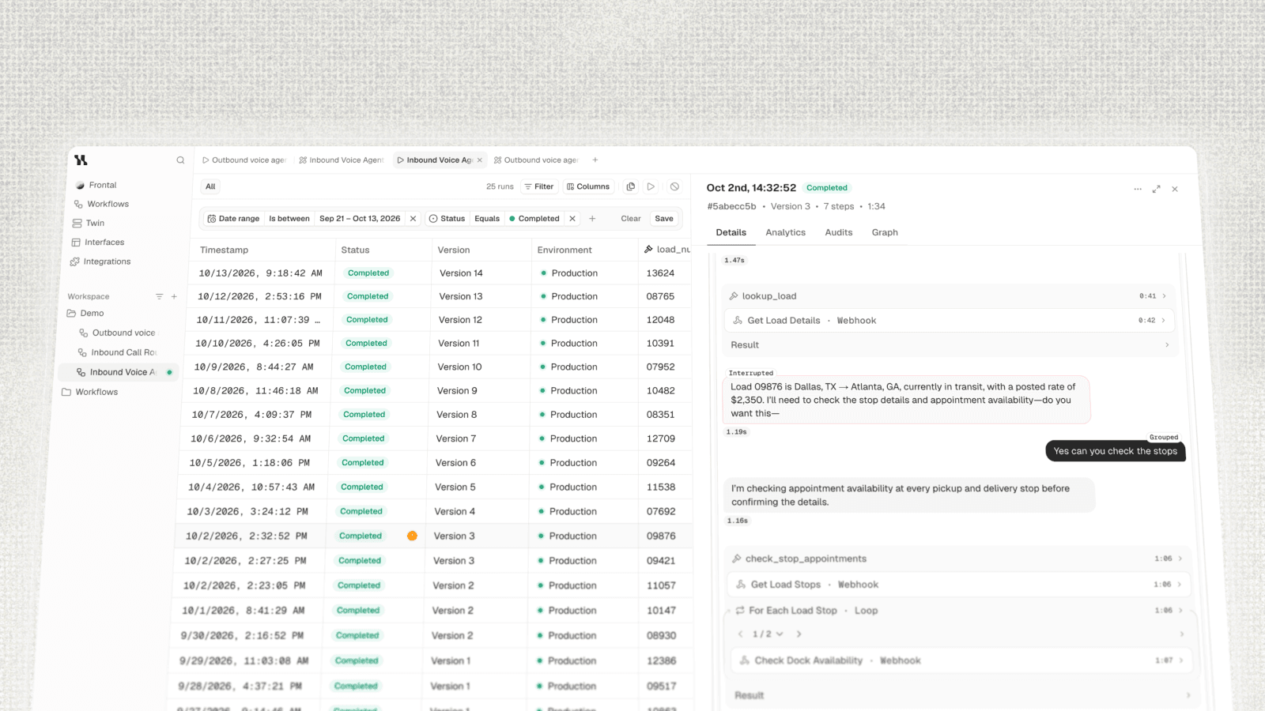Switch to last Outbound voice agent tab
1265x711 pixels.
[536, 160]
